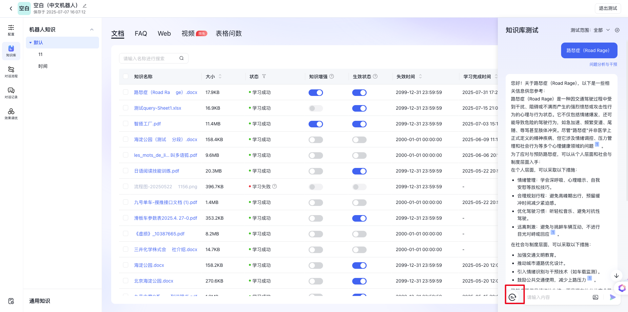Toggle knowledge enhancement for 智搭工厂.pdf
Viewport: 628px width, 312px height.
[x=315, y=124]
